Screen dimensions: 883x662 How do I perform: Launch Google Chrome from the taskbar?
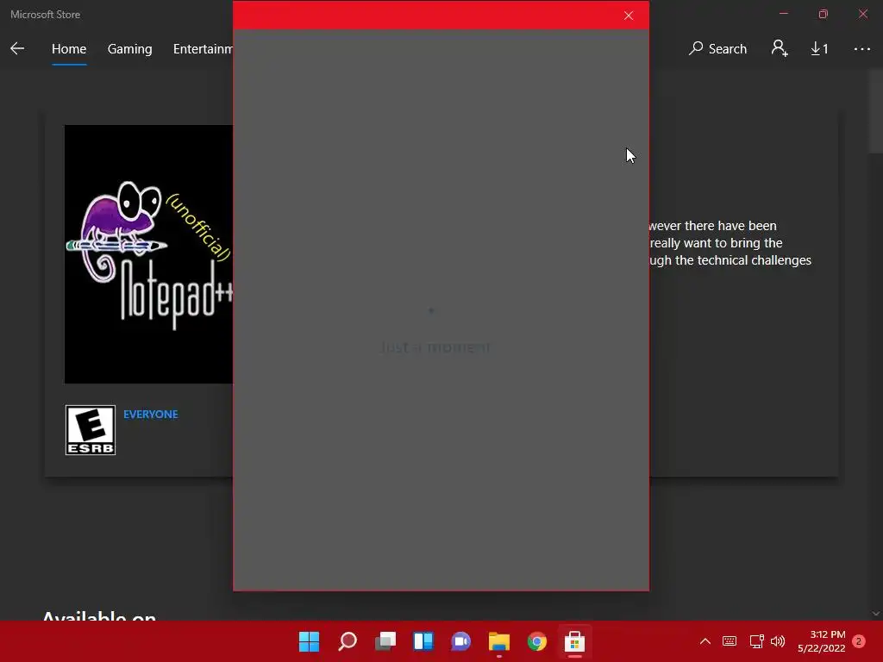536,641
